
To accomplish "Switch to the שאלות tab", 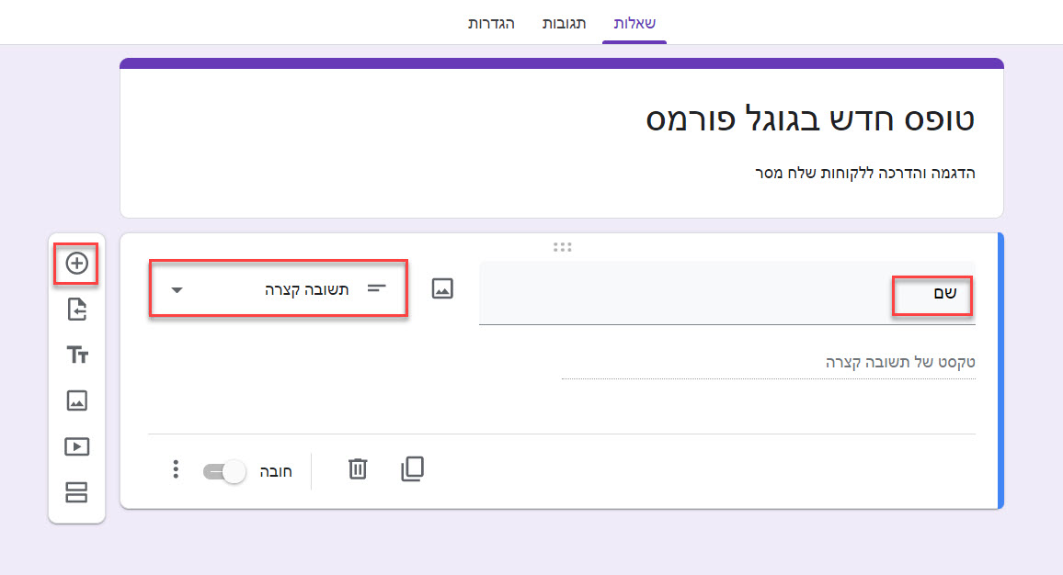I will click(634, 23).
